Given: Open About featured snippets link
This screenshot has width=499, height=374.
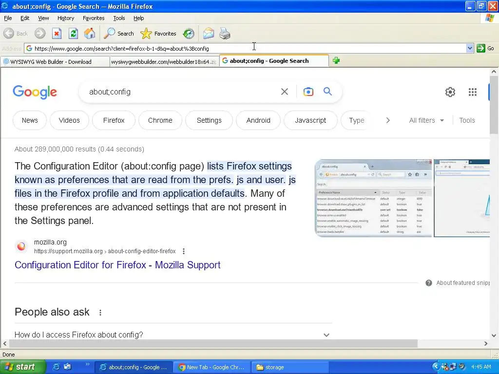Looking at the screenshot, I should pyautogui.click(x=463, y=283).
